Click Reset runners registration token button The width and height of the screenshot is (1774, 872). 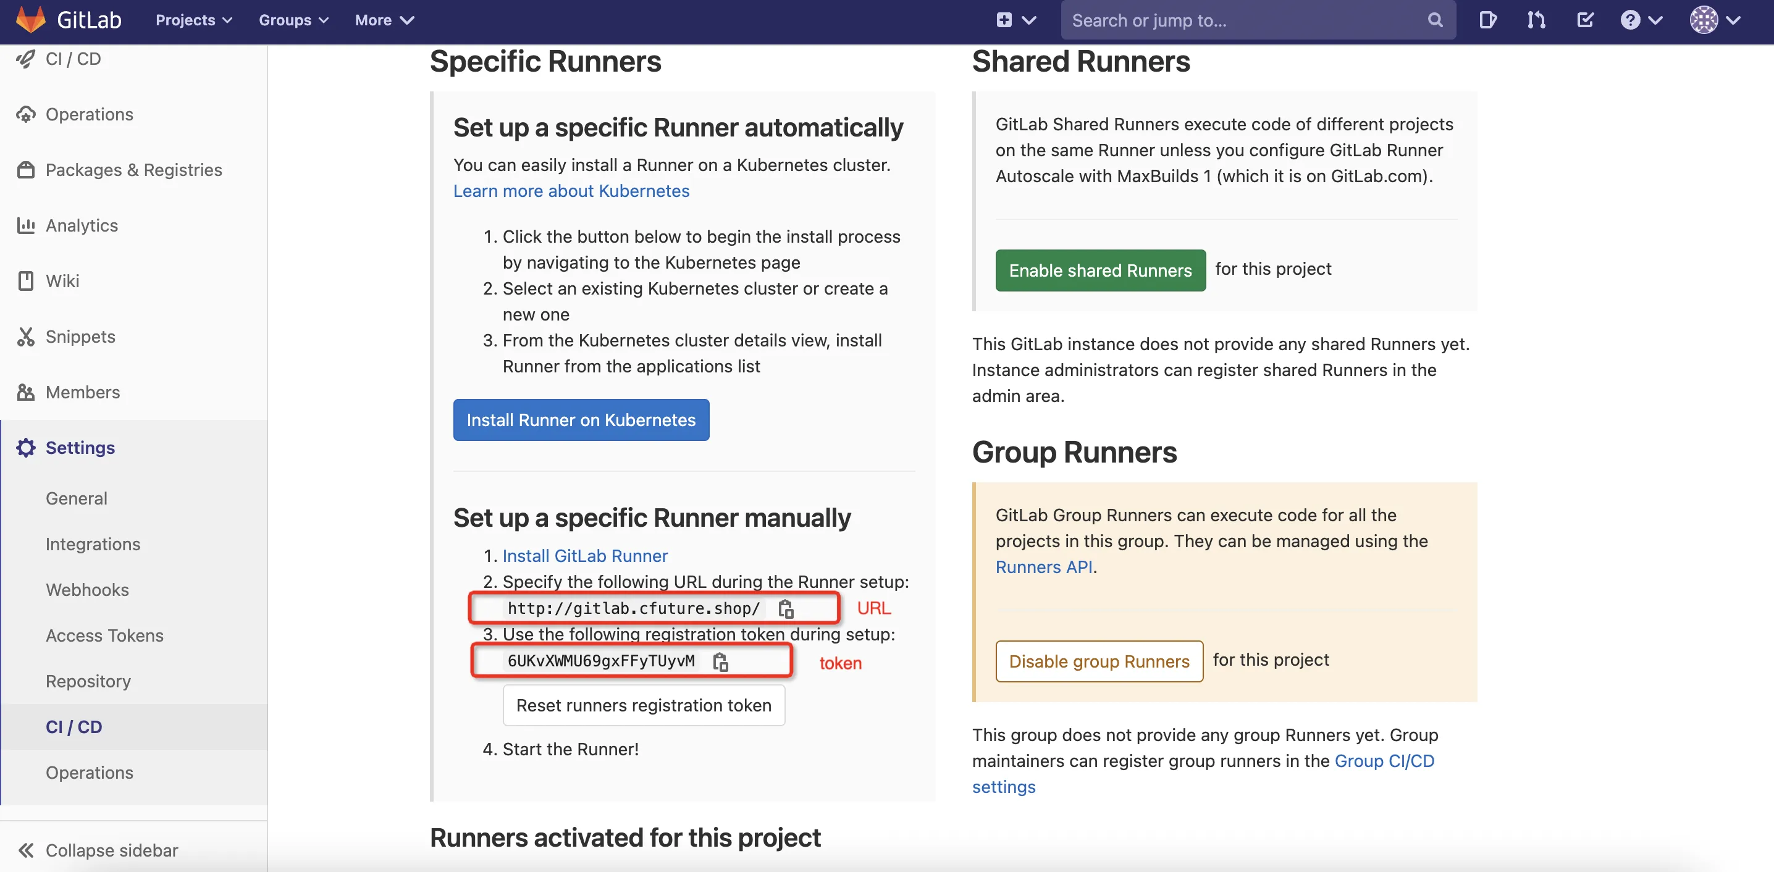tap(643, 705)
